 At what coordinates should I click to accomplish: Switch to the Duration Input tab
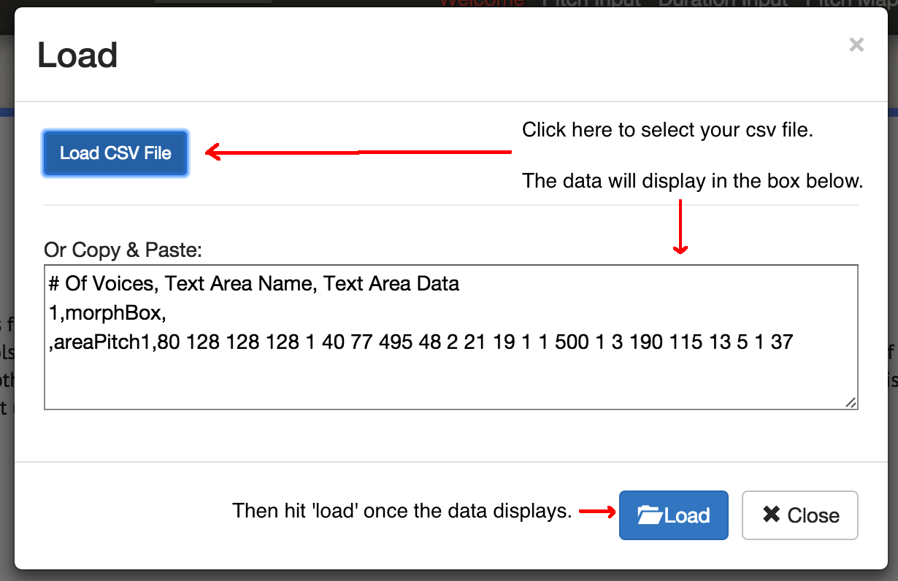coord(722,4)
